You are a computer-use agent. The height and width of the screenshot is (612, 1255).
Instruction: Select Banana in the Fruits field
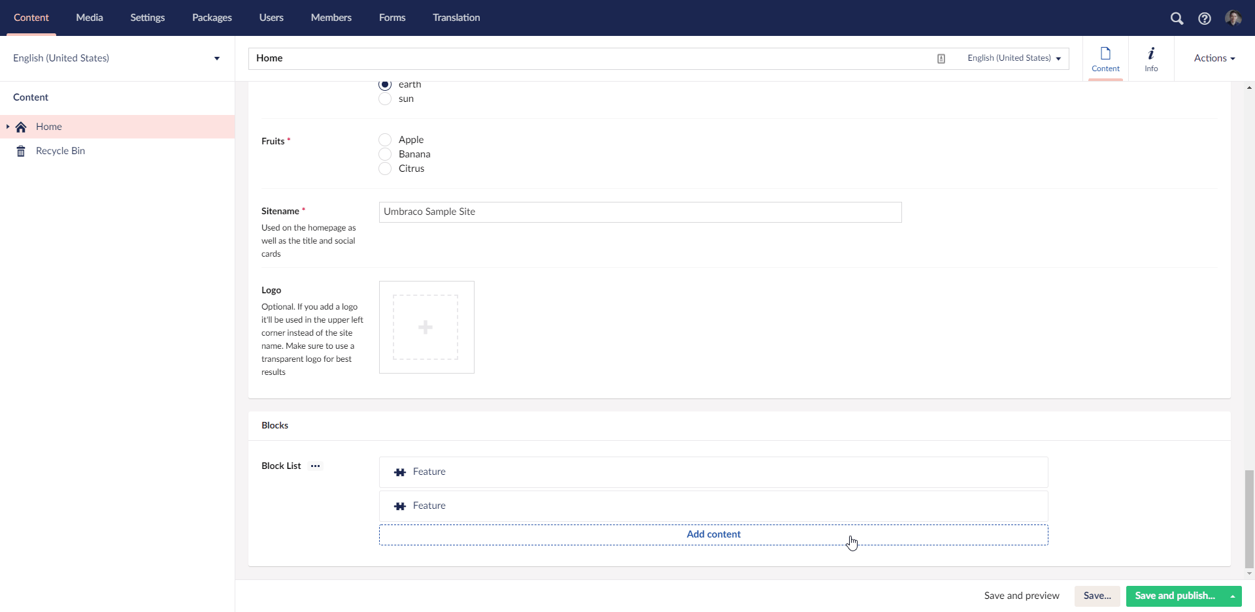(385, 154)
